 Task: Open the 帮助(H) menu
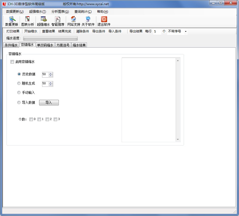tap(102, 12)
